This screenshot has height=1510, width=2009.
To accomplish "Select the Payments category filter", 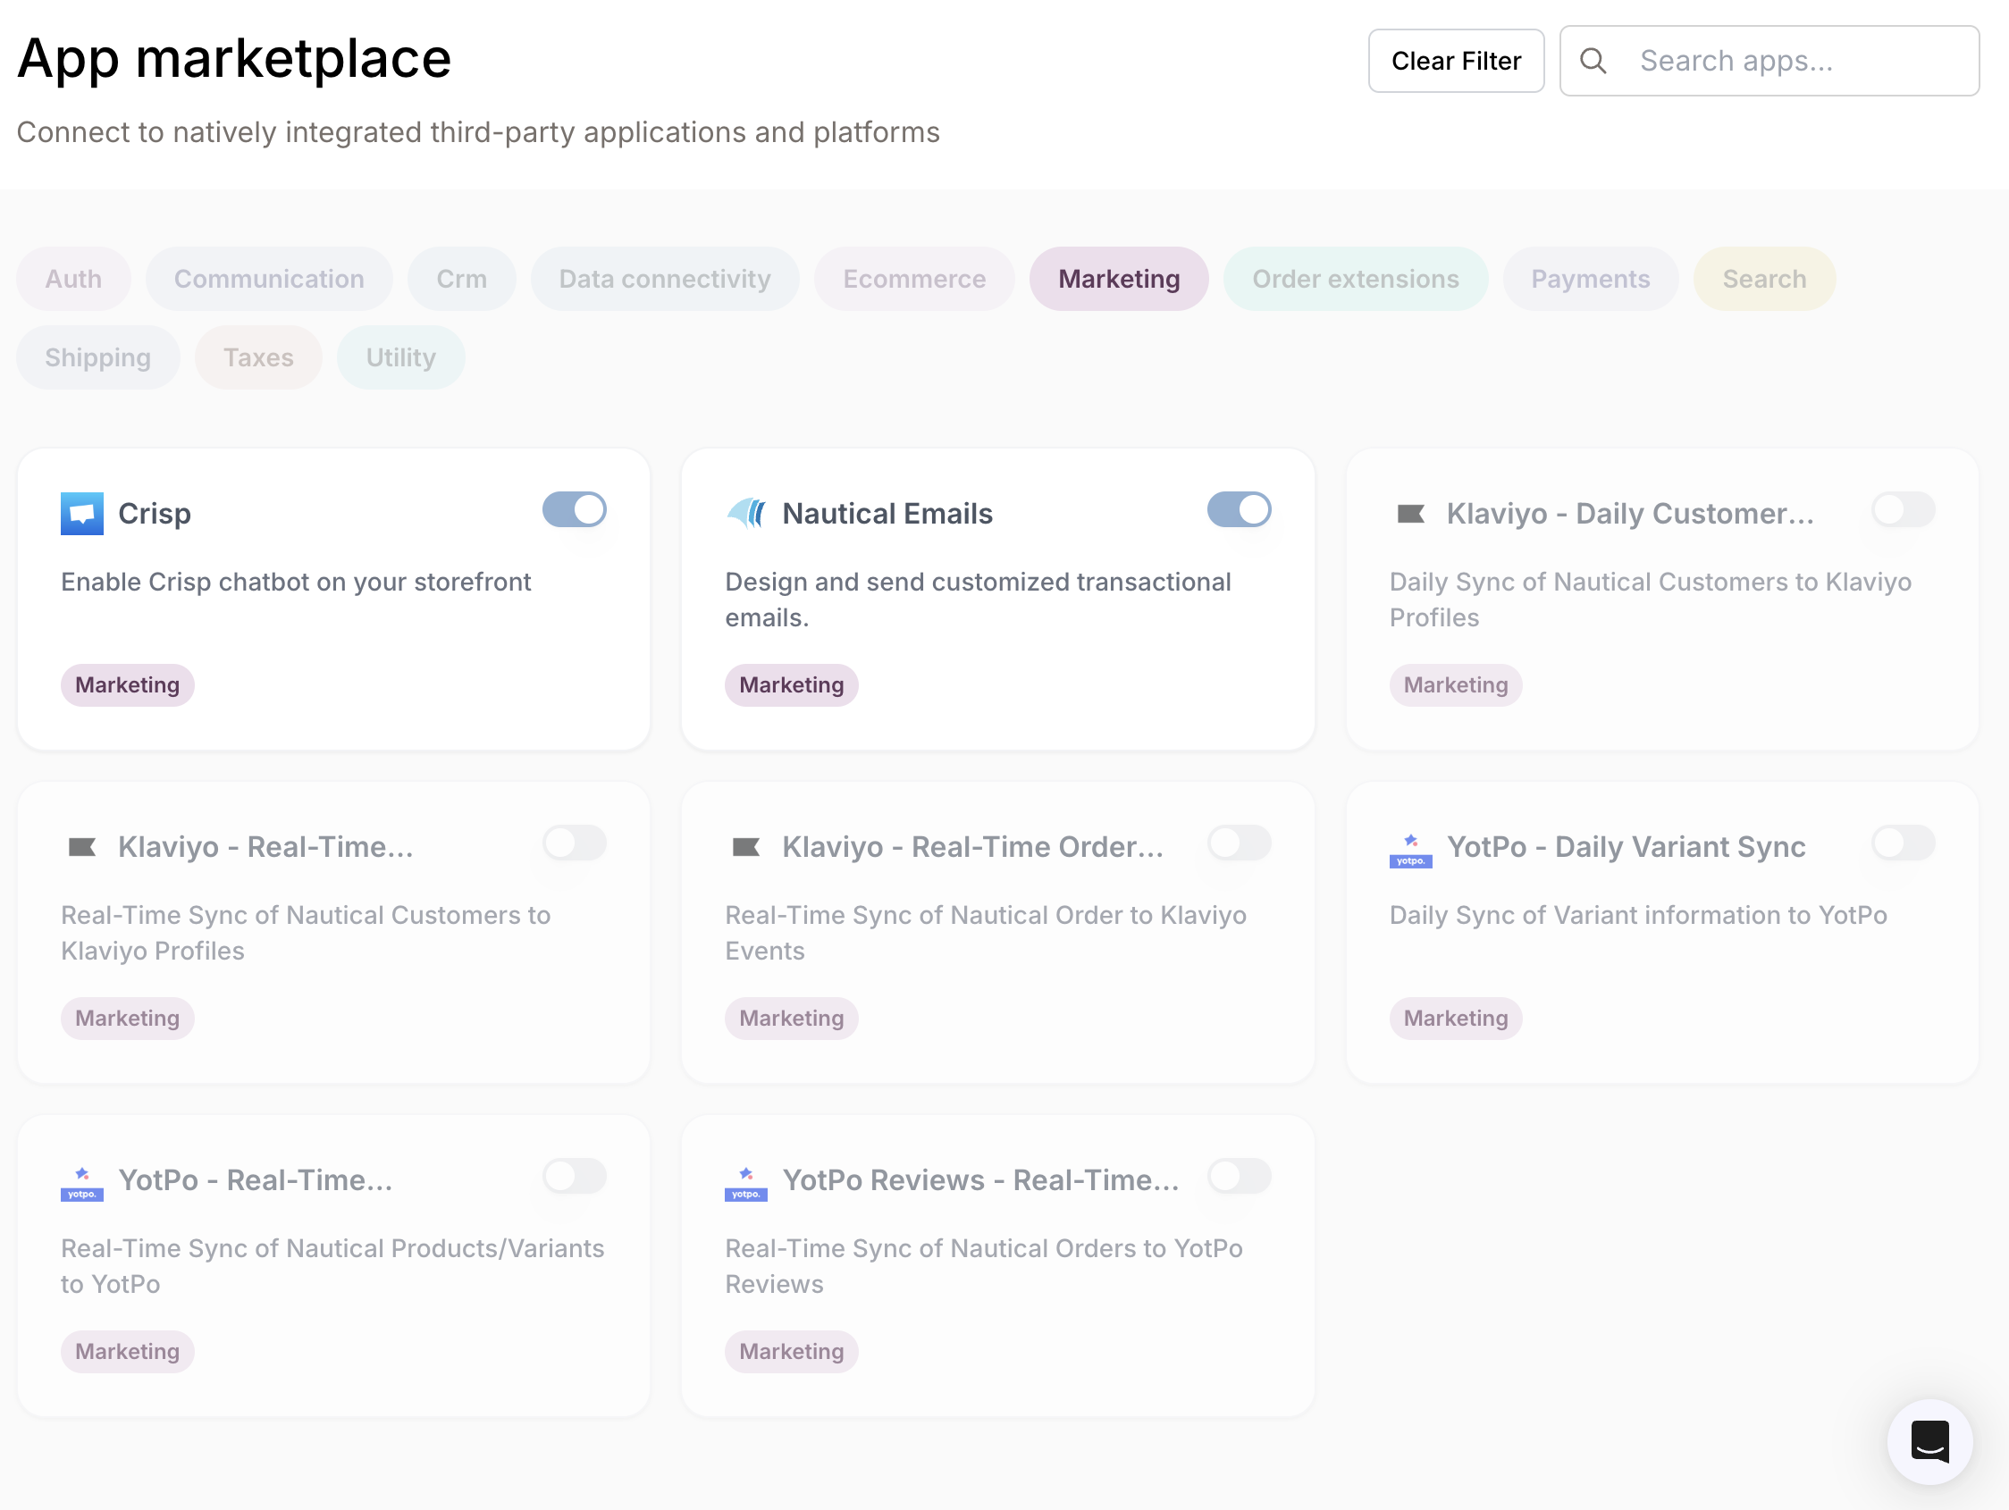I will [x=1590, y=279].
